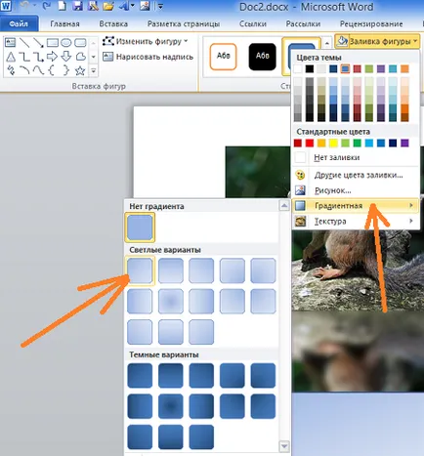Open the Заливка фигуры dropdown arrow
This screenshot has height=456, width=424.
[415, 41]
